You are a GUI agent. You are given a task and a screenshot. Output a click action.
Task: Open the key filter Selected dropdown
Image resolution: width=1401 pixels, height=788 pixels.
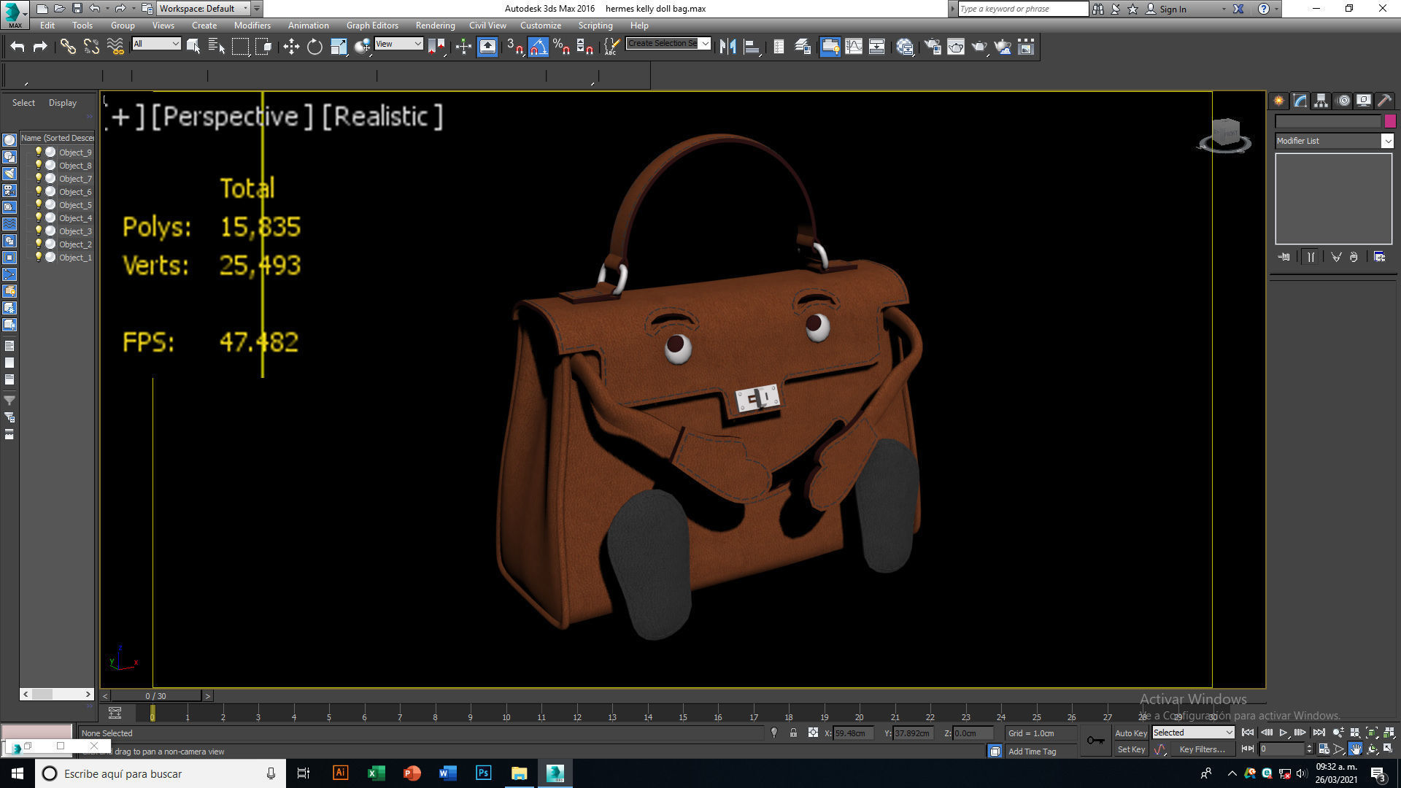(1193, 733)
